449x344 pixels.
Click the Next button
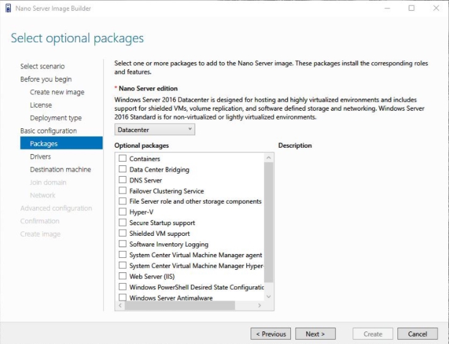(315, 334)
